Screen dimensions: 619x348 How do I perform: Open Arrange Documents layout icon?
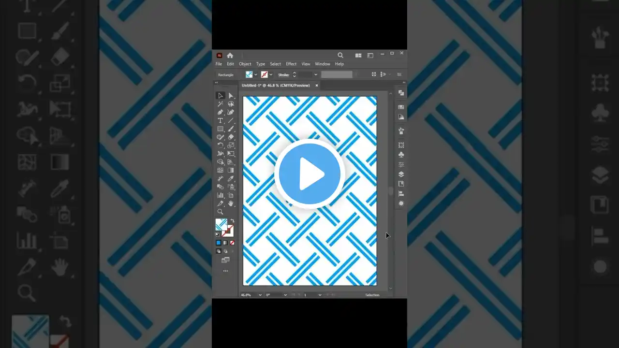click(358, 55)
